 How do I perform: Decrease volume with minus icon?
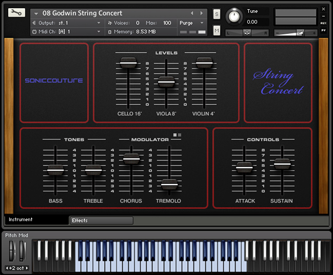tap(277, 33)
